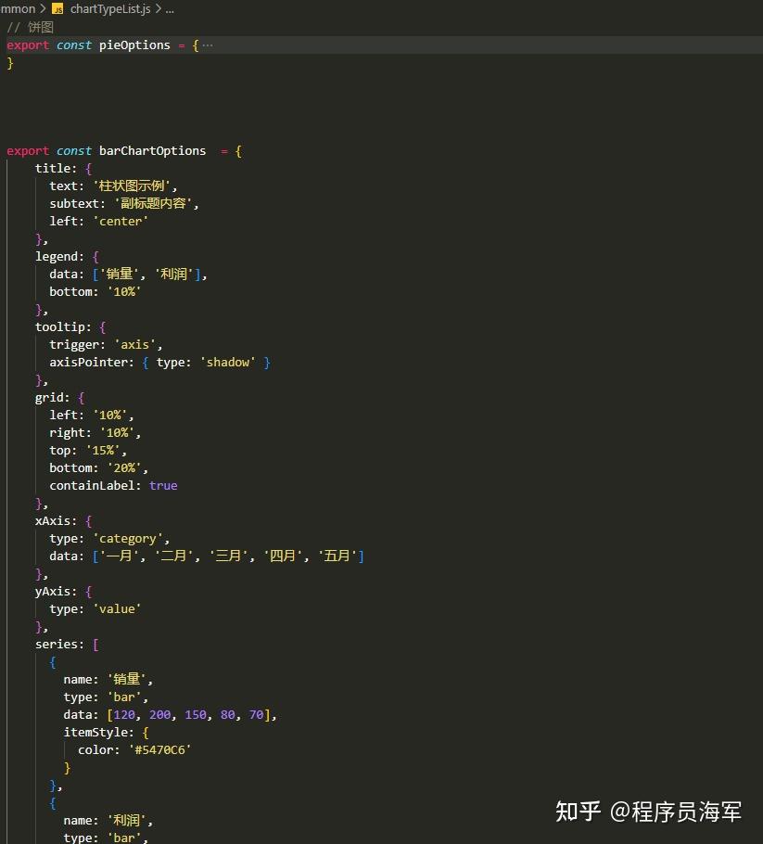Click the 知乎 @程序员海军 watermark
Screen dimensions: 763x844
(648, 812)
